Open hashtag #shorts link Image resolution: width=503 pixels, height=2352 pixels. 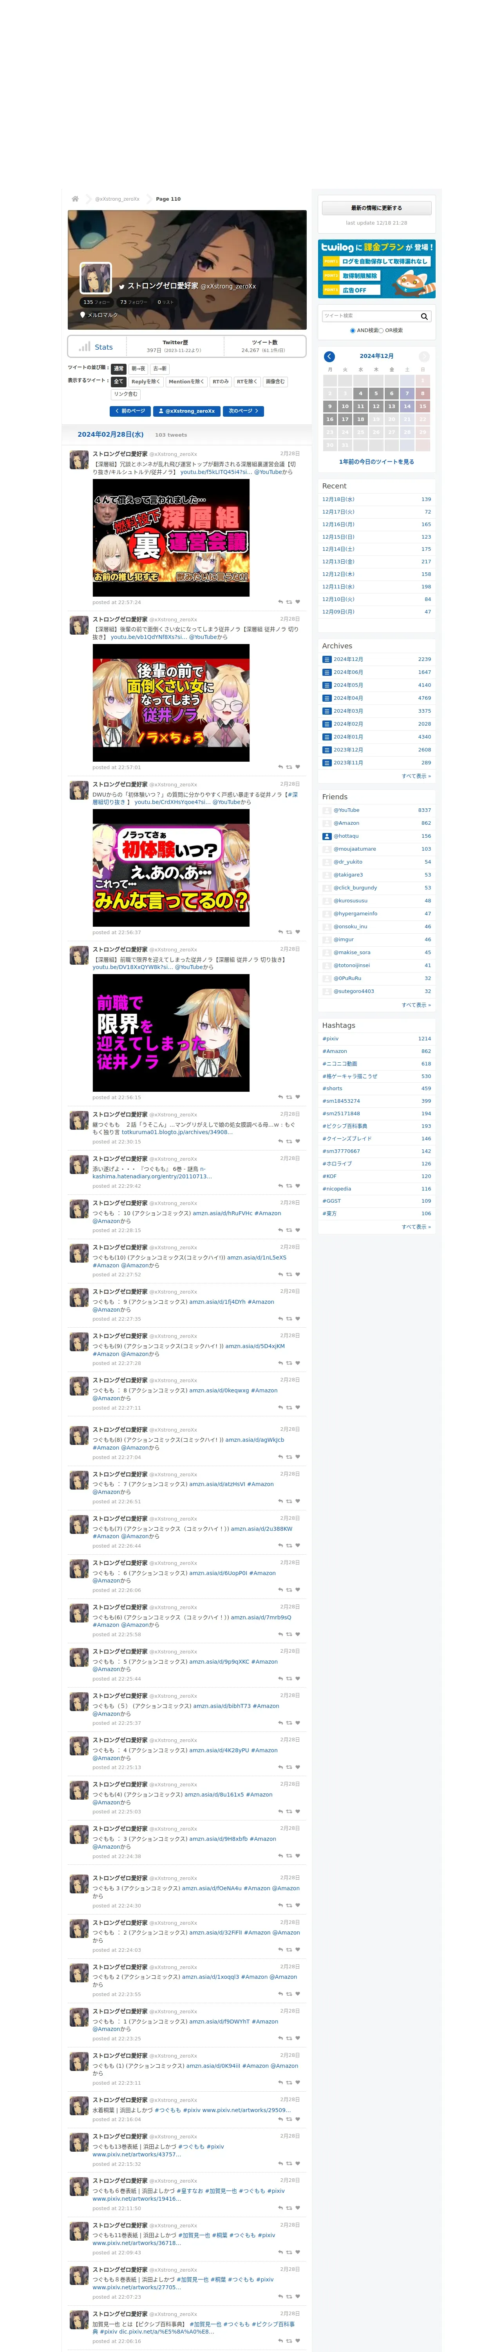[x=332, y=1088]
